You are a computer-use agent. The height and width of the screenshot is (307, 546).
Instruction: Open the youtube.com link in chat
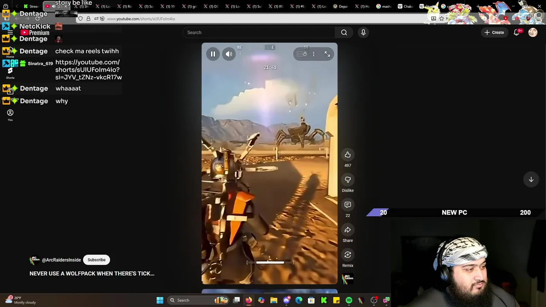click(88, 70)
